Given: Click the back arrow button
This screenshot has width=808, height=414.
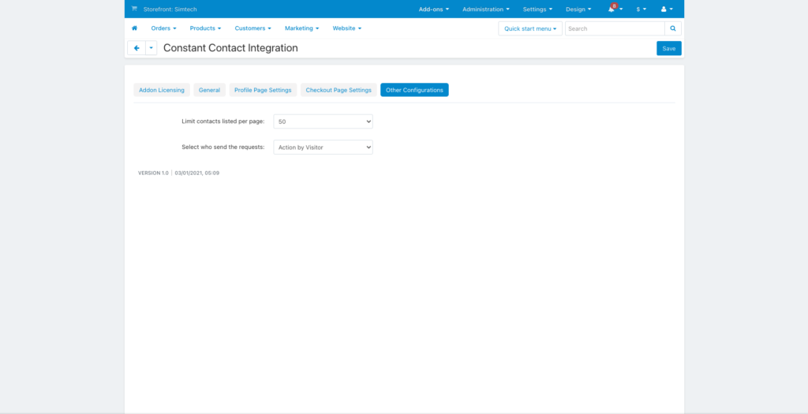Looking at the screenshot, I should point(137,48).
